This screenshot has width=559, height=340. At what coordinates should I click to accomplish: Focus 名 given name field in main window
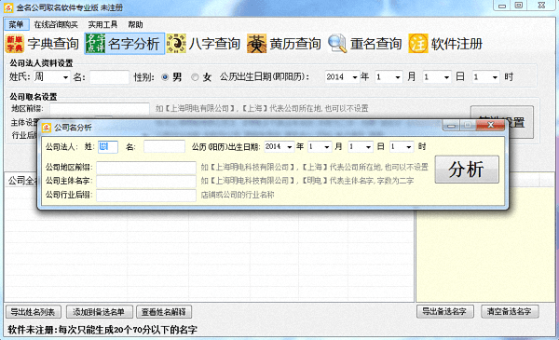click(x=109, y=77)
